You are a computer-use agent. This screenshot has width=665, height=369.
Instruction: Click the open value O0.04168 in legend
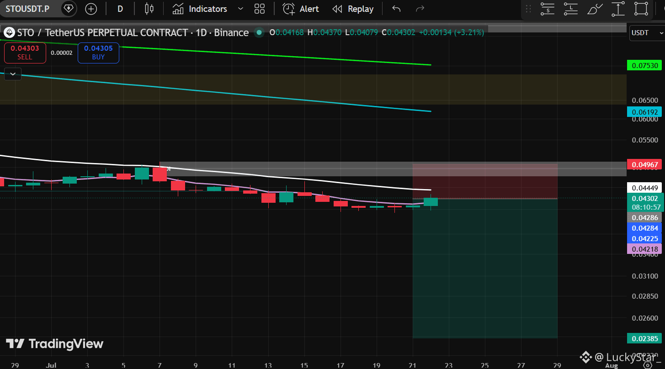pos(287,32)
